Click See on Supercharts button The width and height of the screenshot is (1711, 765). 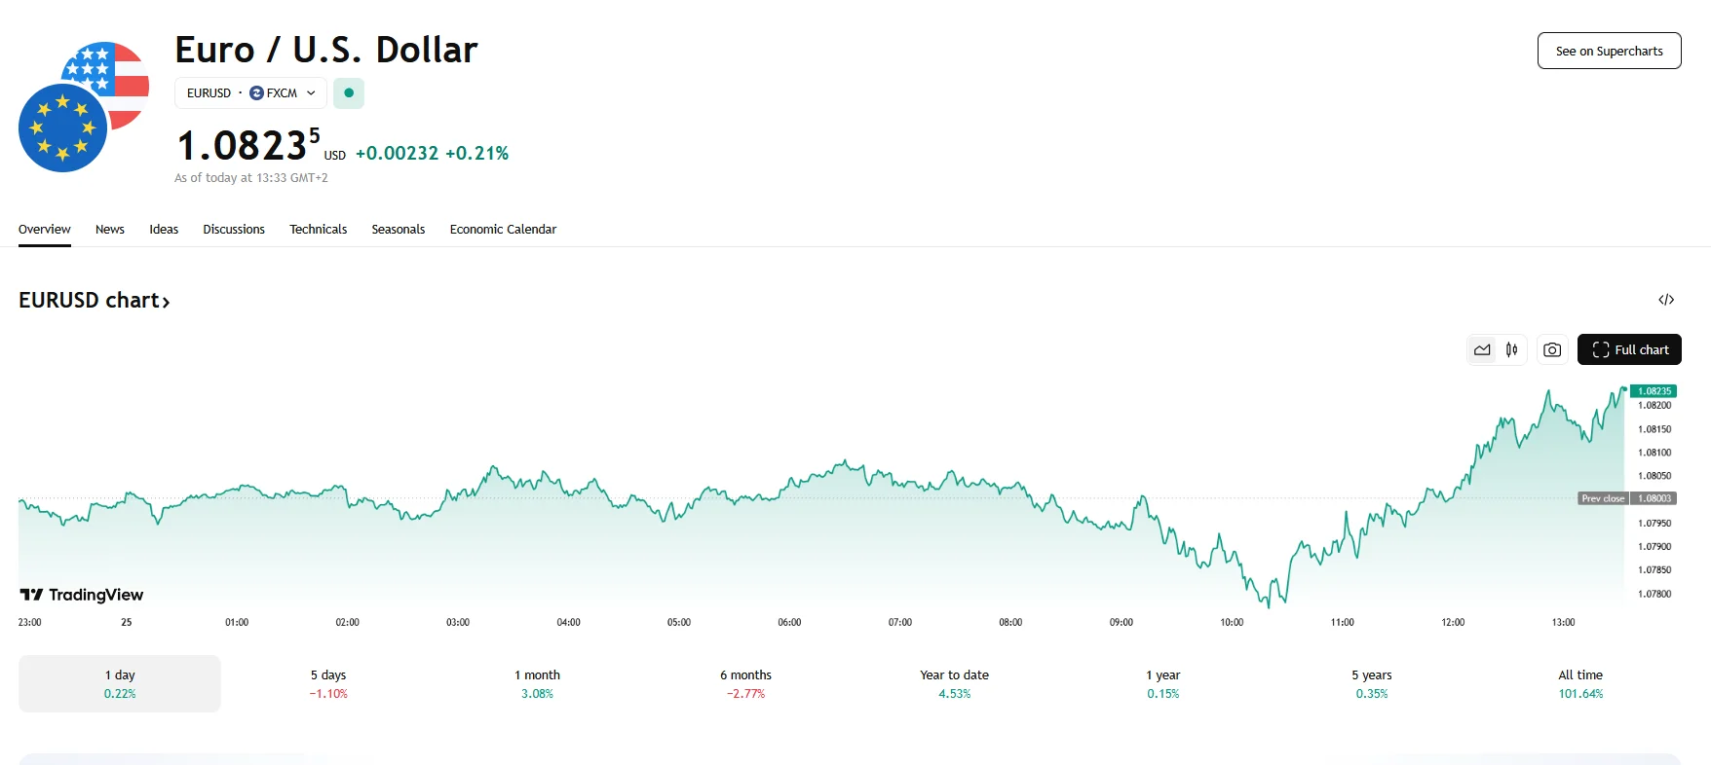click(x=1609, y=52)
